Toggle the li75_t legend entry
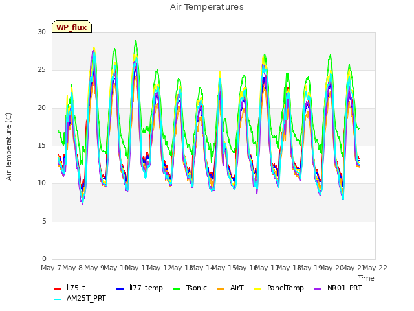 pyautogui.click(x=69, y=288)
